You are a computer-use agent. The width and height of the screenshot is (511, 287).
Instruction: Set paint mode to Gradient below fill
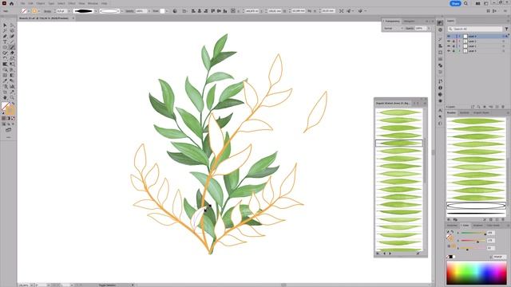[9, 119]
